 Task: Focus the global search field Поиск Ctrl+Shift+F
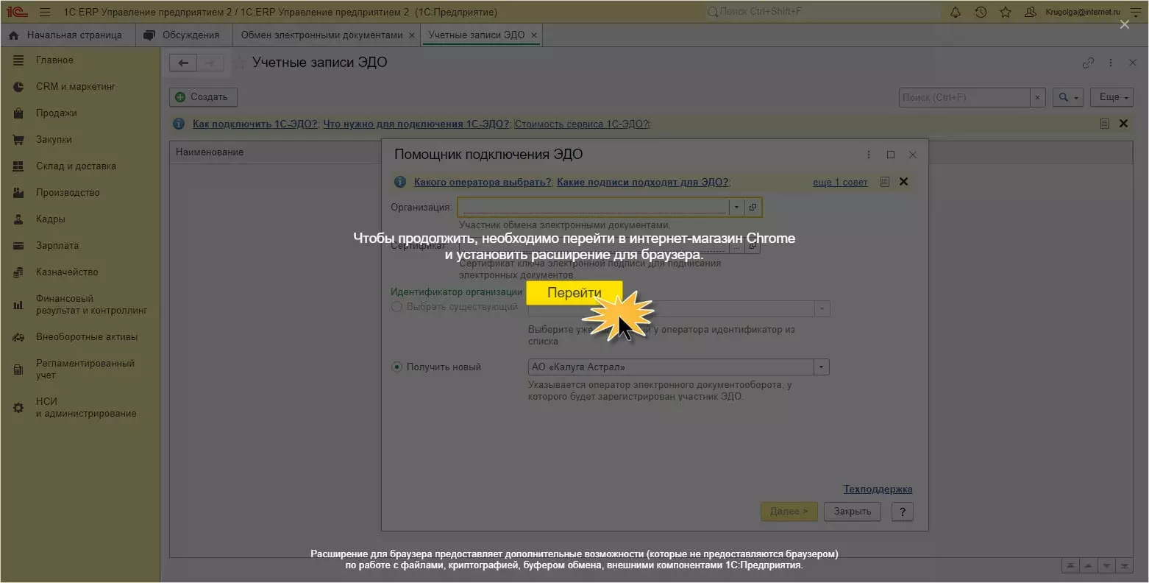click(x=822, y=13)
